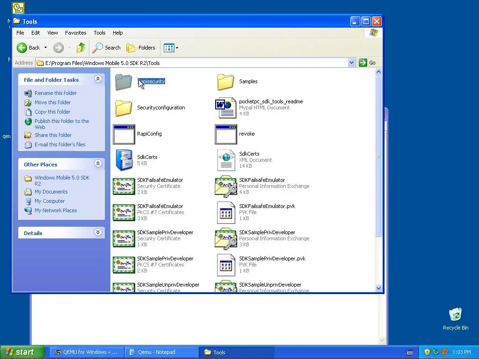
Task: Select SDKSampleUnprivDeveloper Personal Information Exchange name
Action: point(270,285)
